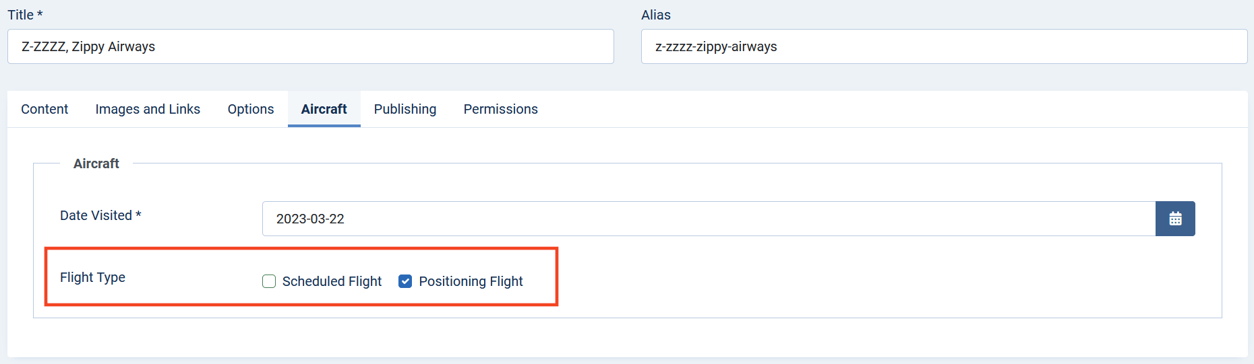This screenshot has height=364, width=1254.
Task: Open the calendar date picker
Action: coord(1175,219)
